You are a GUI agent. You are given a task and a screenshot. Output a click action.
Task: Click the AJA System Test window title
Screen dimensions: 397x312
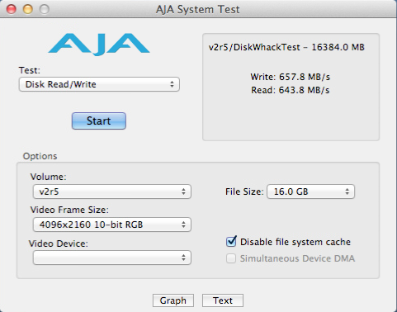click(197, 9)
